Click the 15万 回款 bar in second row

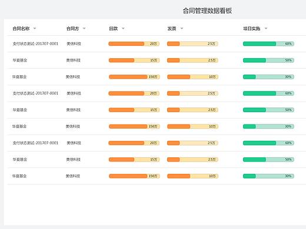(134, 60)
